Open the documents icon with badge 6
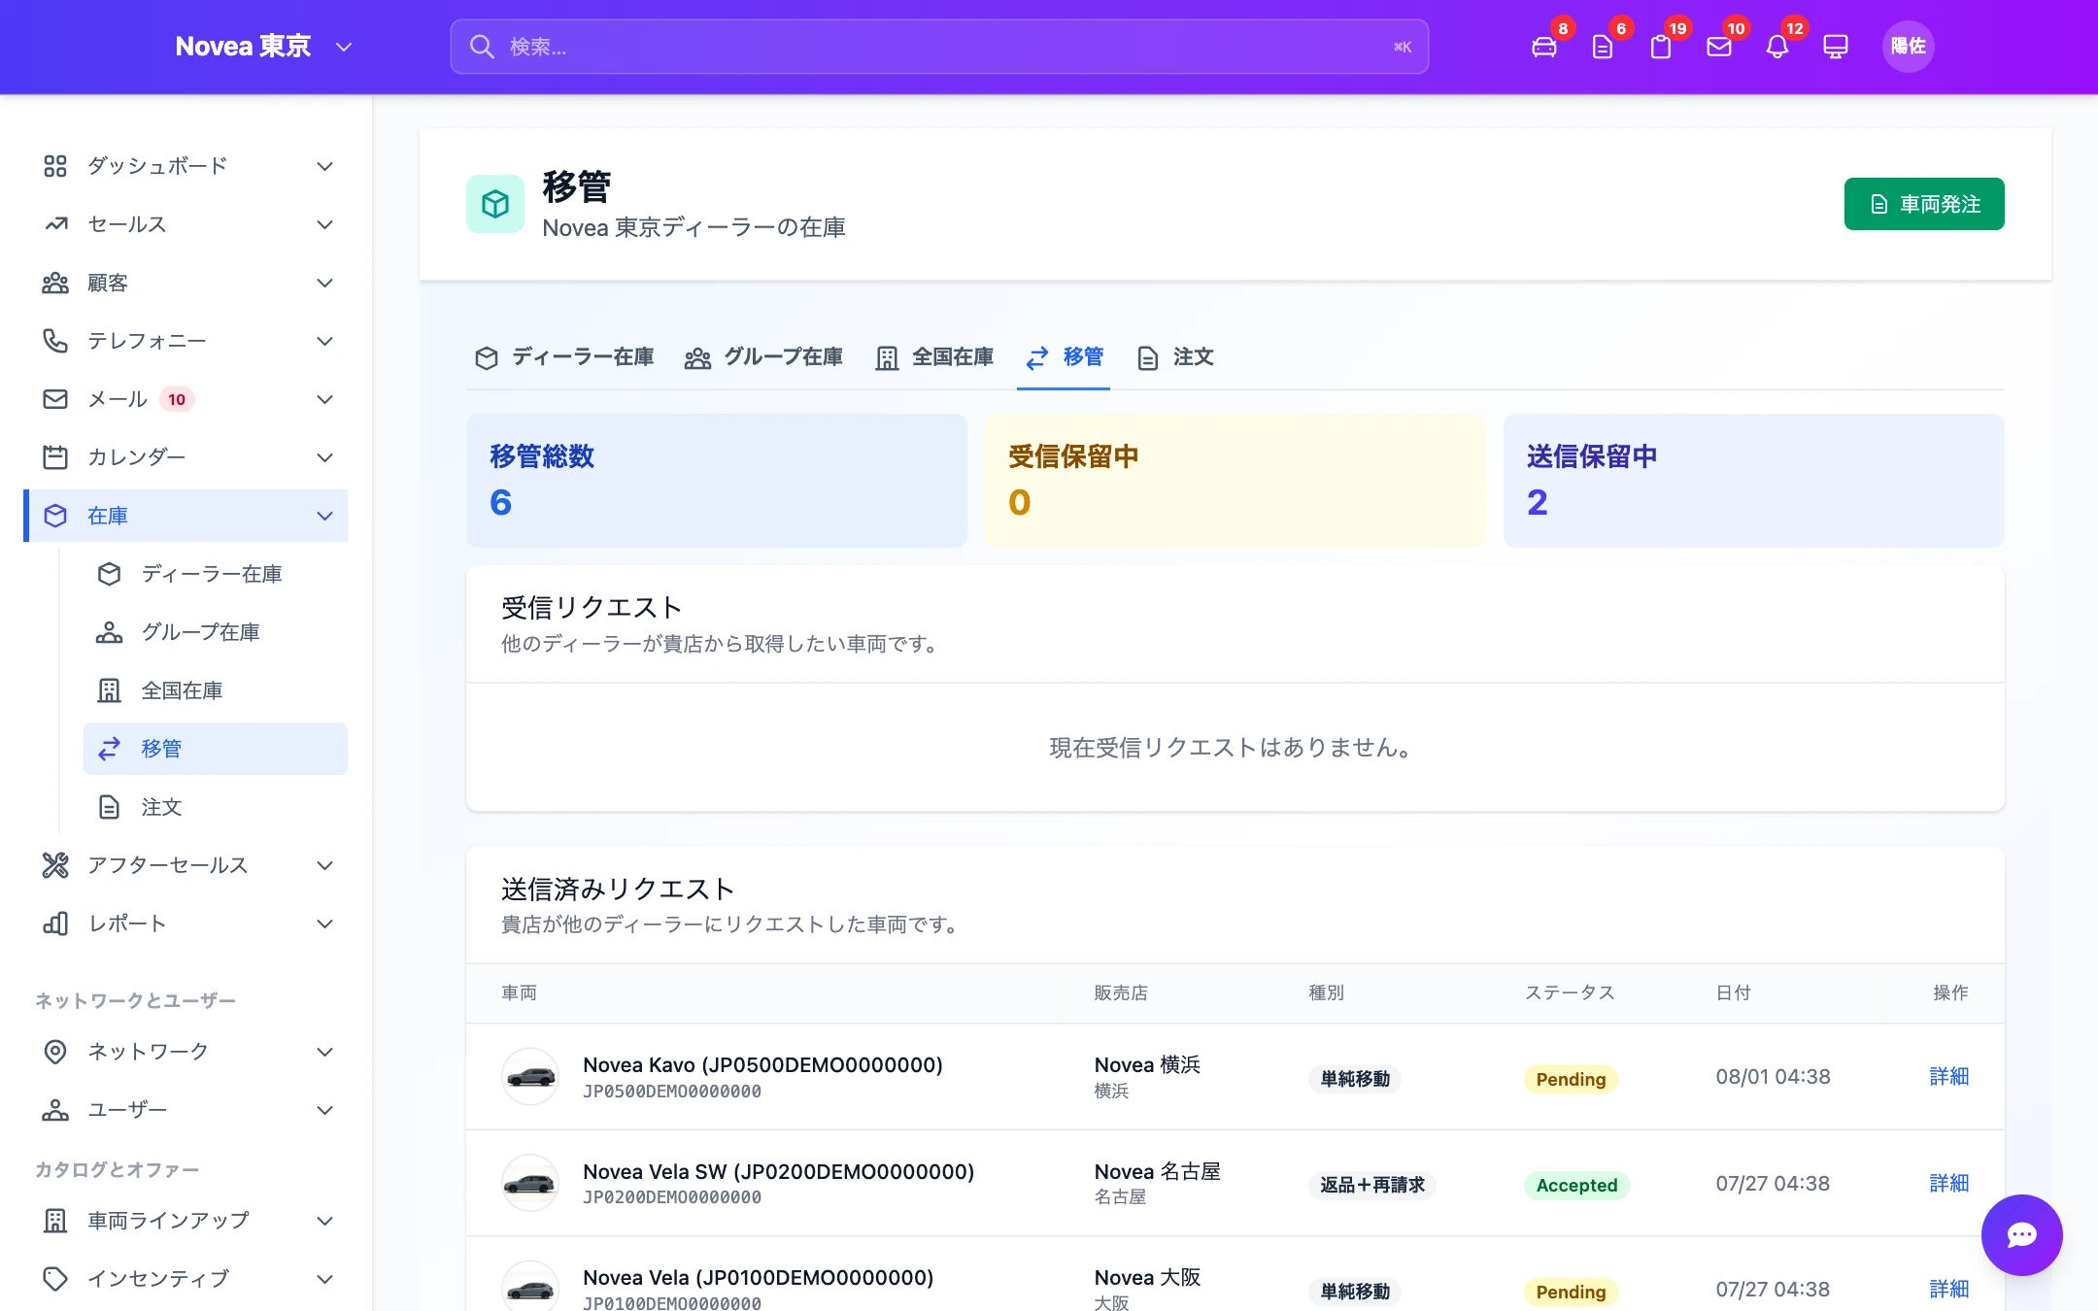The image size is (2098, 1311). tap(1602, 47)
